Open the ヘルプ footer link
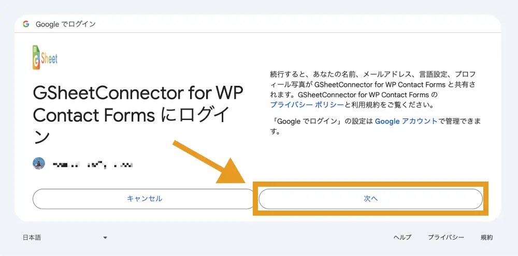The height and width of the screenshot is (256, 518). pyautogui.click(x=402, y=237)
